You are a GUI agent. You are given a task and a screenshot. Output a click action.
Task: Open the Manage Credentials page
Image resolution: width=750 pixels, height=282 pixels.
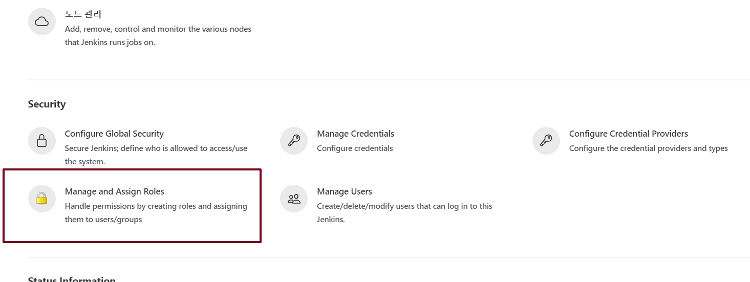pyautogui.click(x=355, y=134)
